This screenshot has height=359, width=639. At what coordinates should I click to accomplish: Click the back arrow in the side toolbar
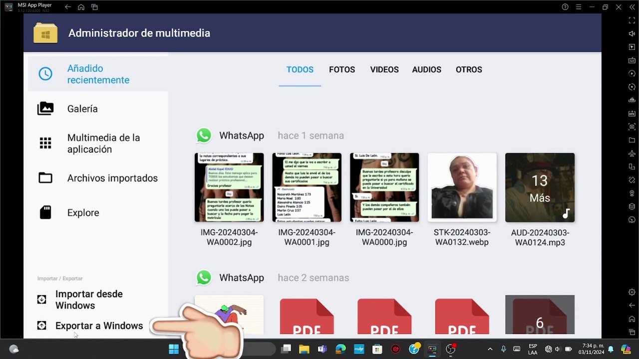pos(632,305)
